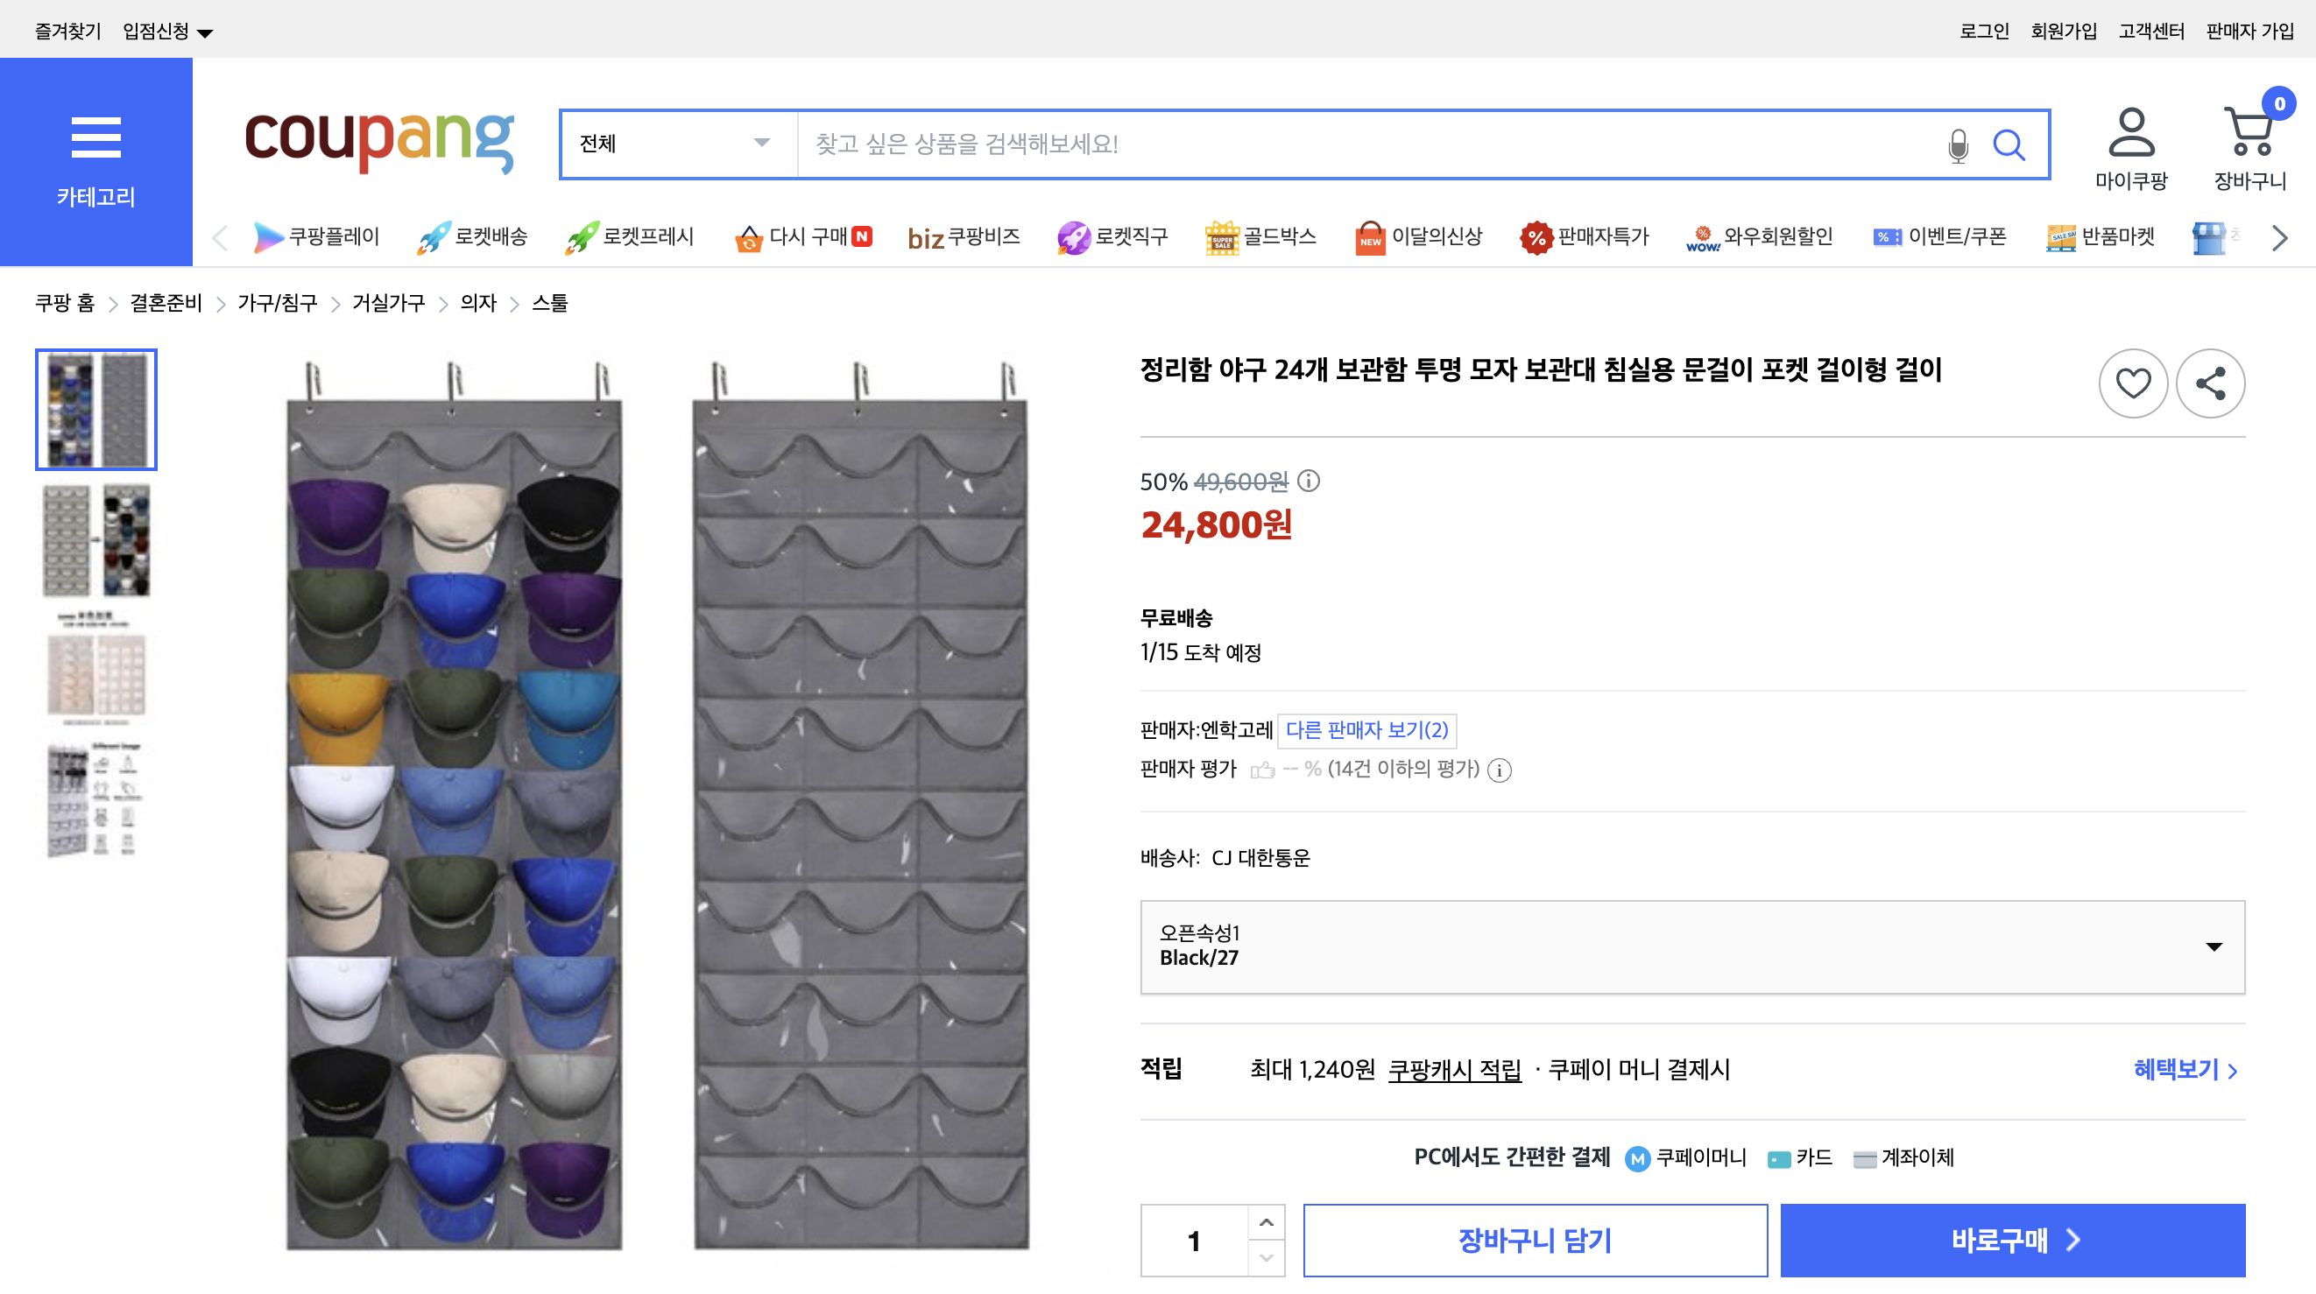The image size is (2316, 1294).
Task: Open the 전체 search category dropdown
Action: 674,144
